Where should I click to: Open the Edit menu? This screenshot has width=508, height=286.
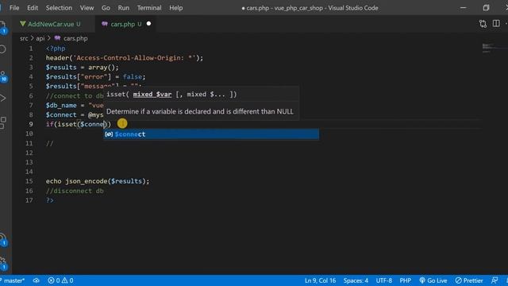tap(33, 8)
